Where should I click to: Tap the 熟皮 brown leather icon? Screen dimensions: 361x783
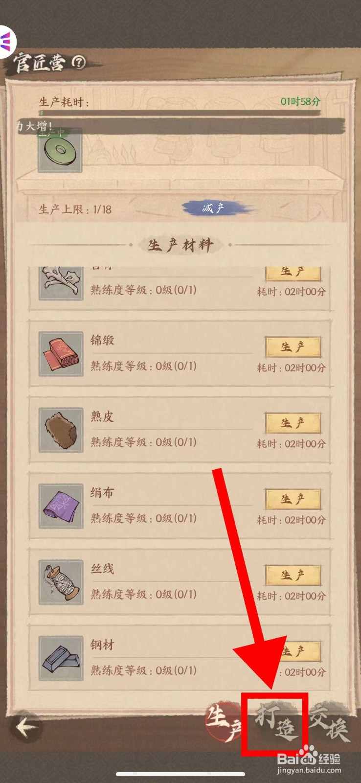(x=61, y=430)
